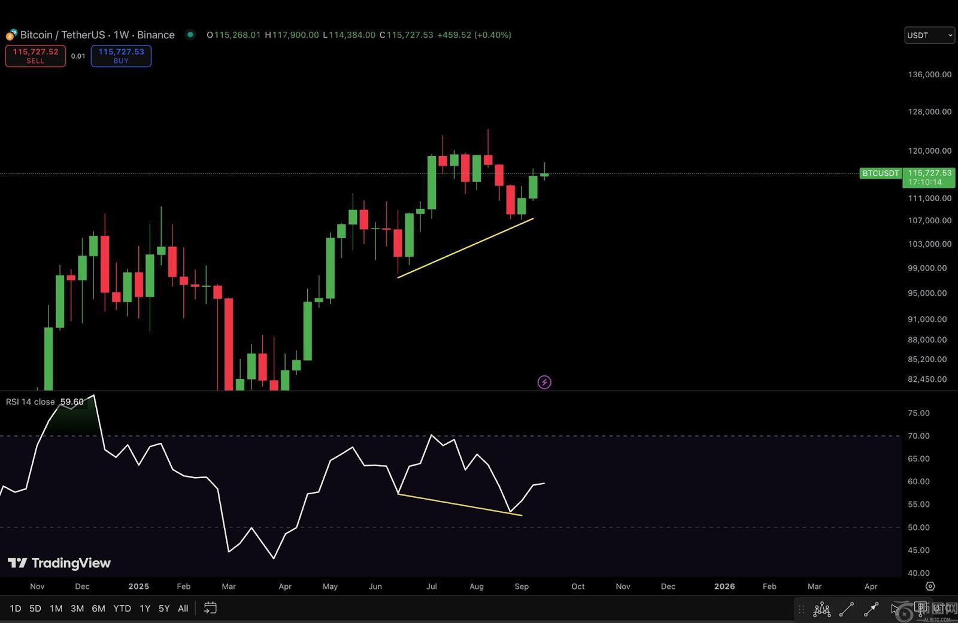Click the BTCUSDT current price label
This screenshot has height=623, width=958.
[x=880, y=174]
